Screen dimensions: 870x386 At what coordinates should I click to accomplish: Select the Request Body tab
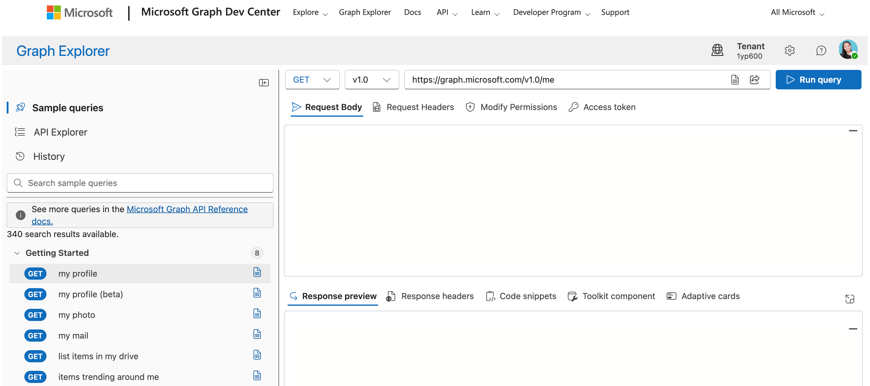(x=326, y=107)
